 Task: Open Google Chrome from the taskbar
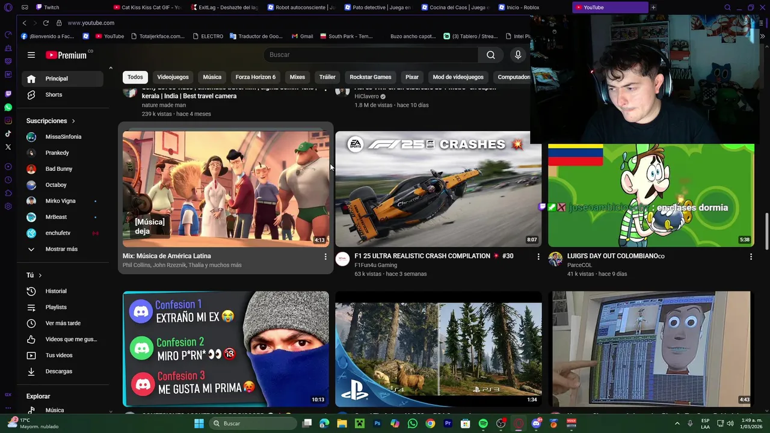point(430,423)
